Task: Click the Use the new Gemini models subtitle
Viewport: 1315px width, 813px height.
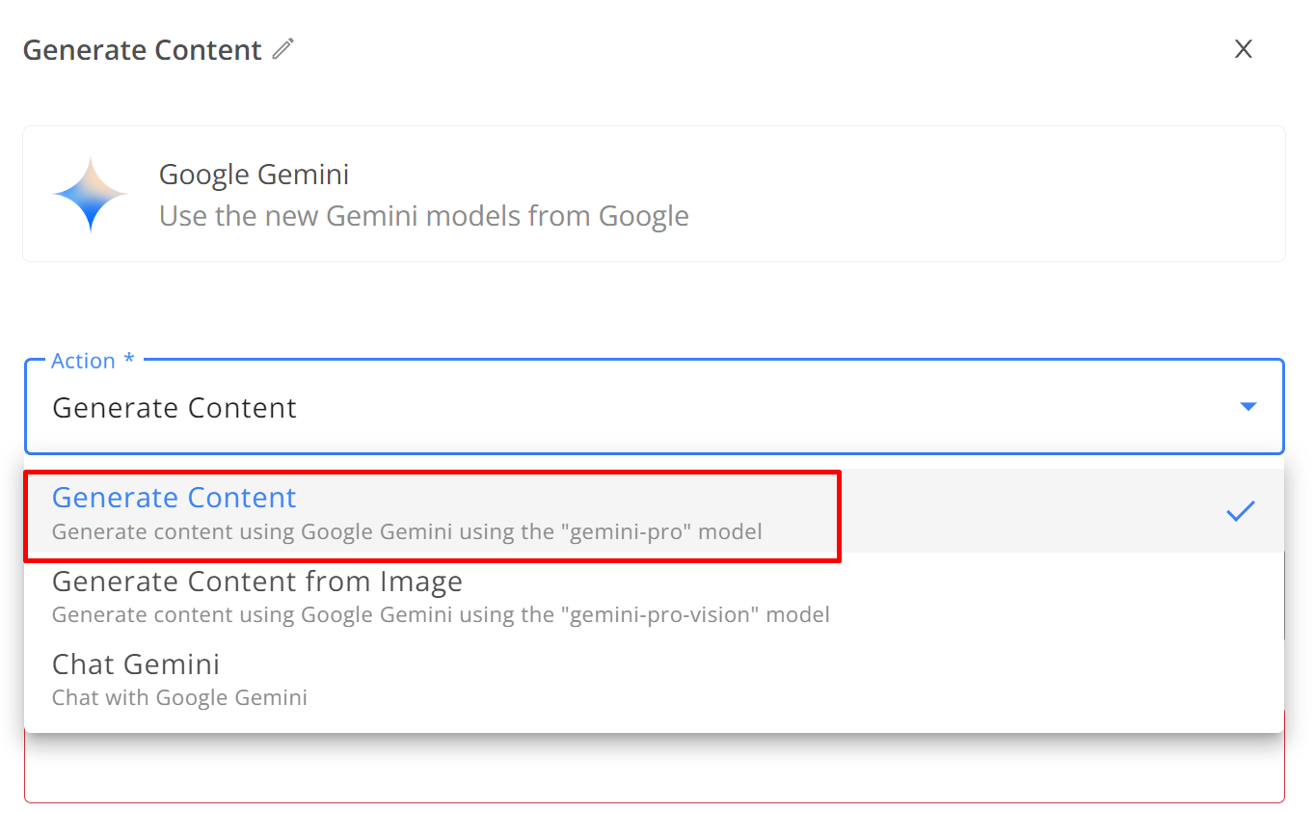Action: [424, 216]
